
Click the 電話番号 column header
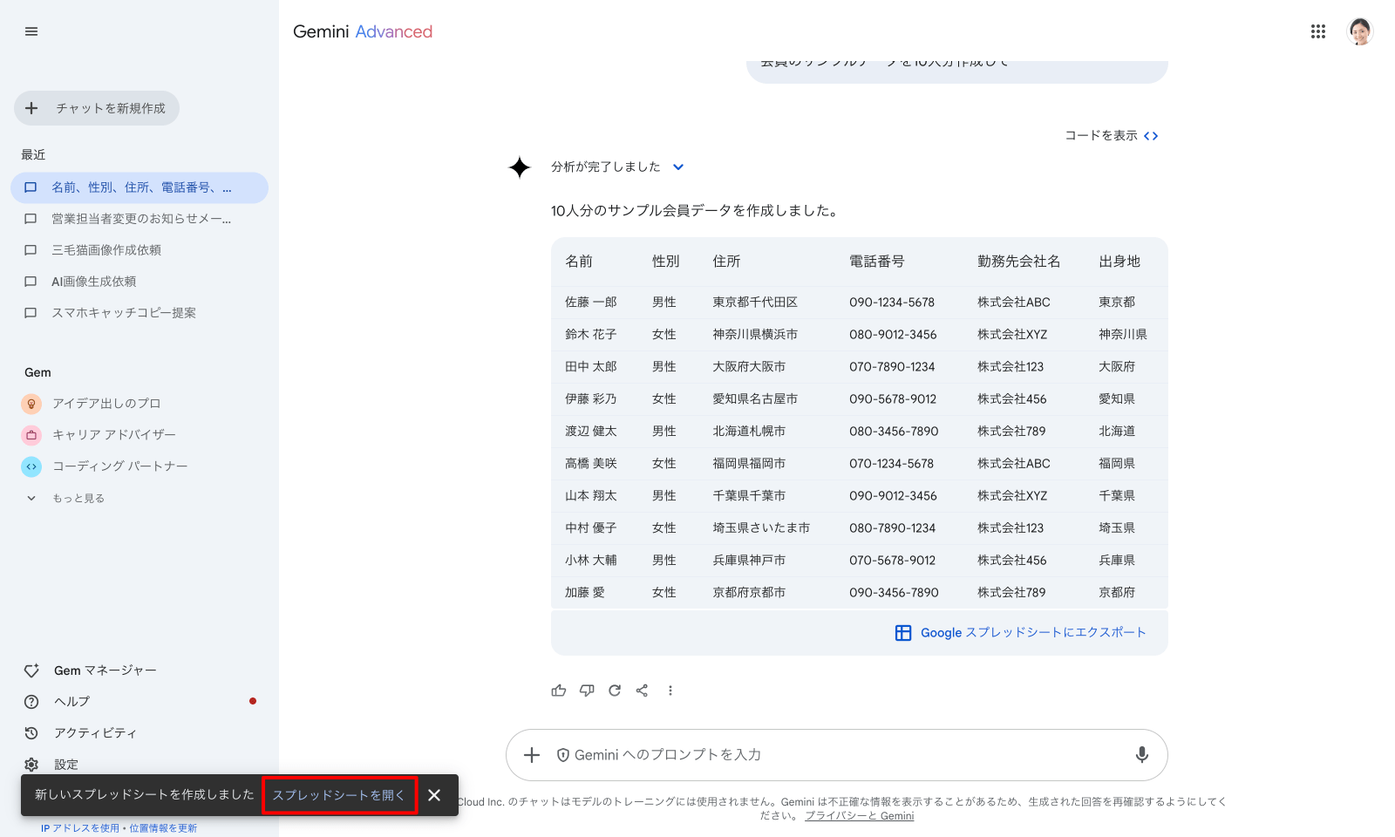877,262
